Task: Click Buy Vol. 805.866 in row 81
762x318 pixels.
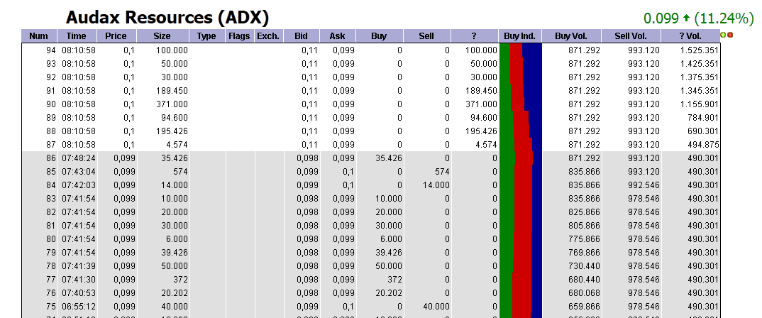Action: pyautogui.click(x=584, y=226)
